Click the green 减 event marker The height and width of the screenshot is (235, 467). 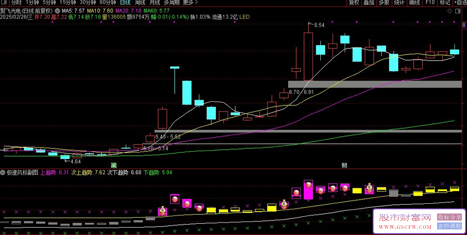113,166
